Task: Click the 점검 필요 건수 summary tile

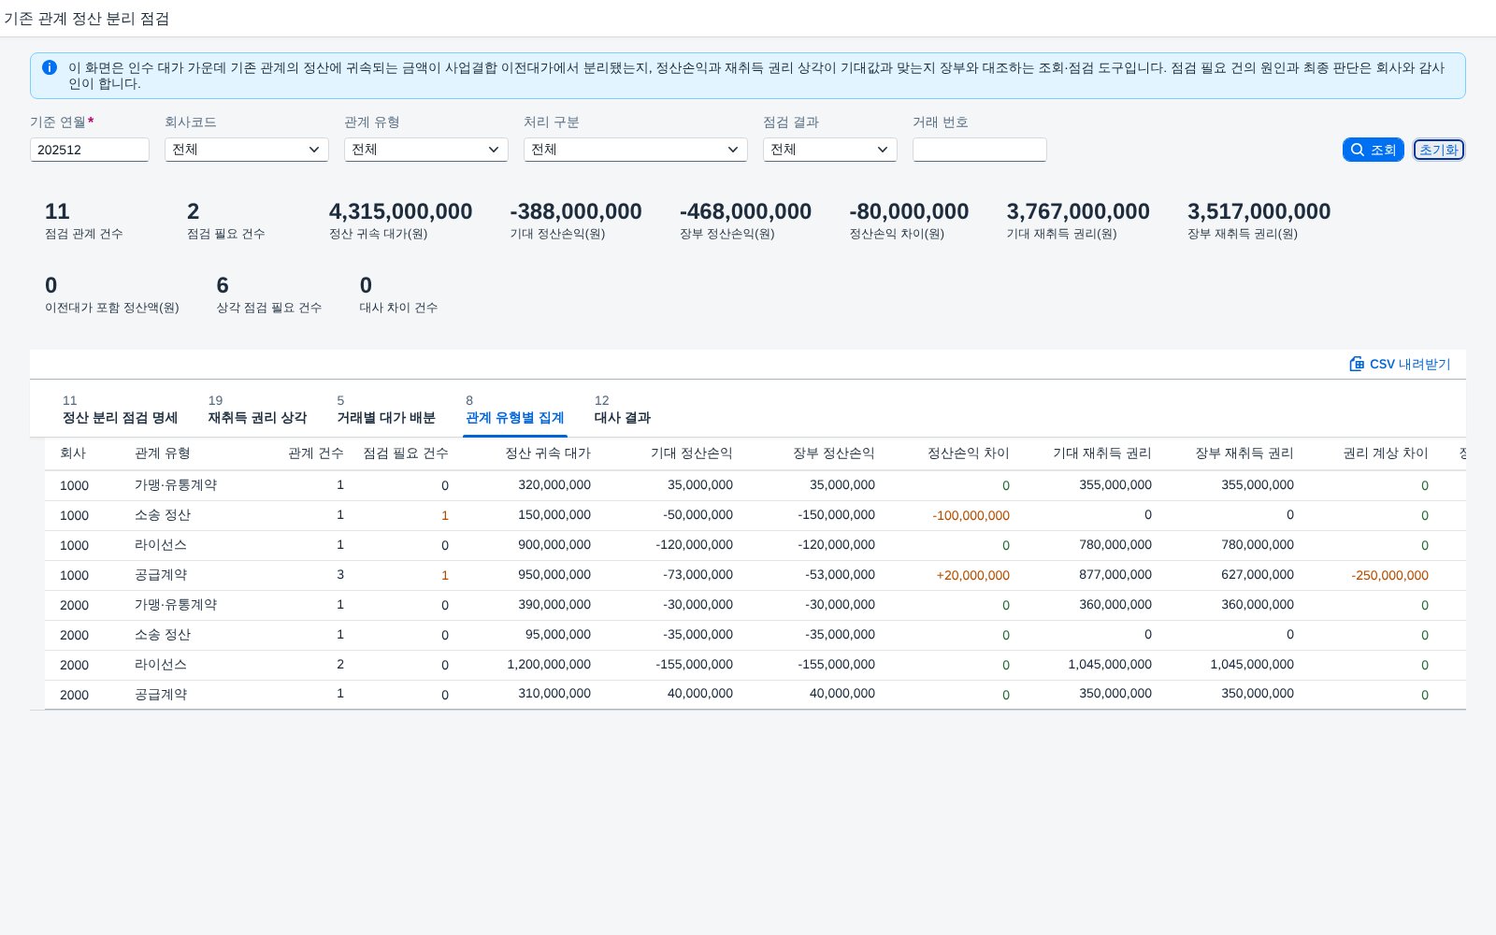Action: [x=226, y=221]
